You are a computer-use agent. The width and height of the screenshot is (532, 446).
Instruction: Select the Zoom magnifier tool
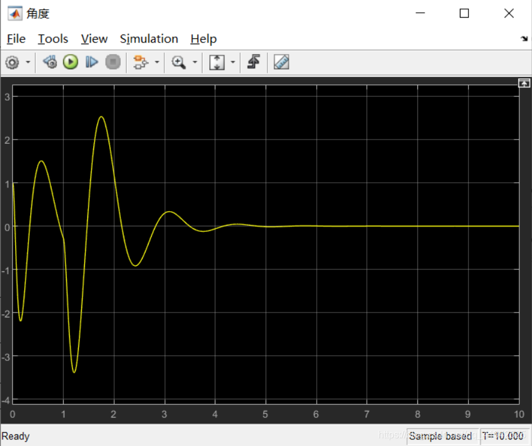178,63
